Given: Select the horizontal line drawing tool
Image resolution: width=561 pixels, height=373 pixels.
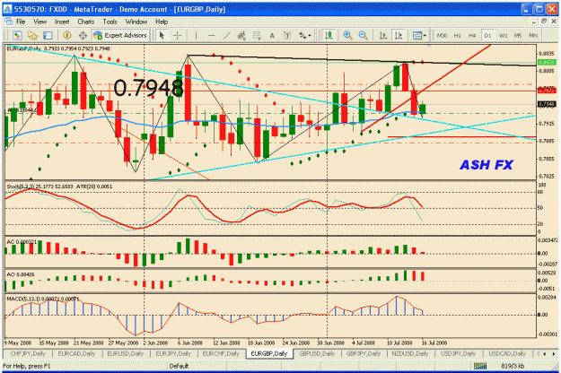Looking at the screenshot, I should pos(212,35).
